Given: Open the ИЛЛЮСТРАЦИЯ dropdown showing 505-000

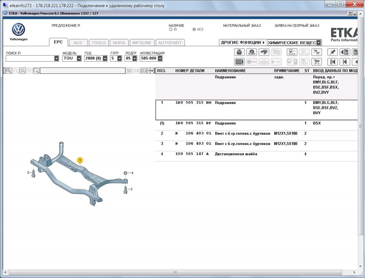Looking at the screenshot, I should point(160,58).
